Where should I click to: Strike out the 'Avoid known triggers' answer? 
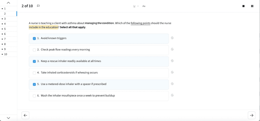(172, 38)
